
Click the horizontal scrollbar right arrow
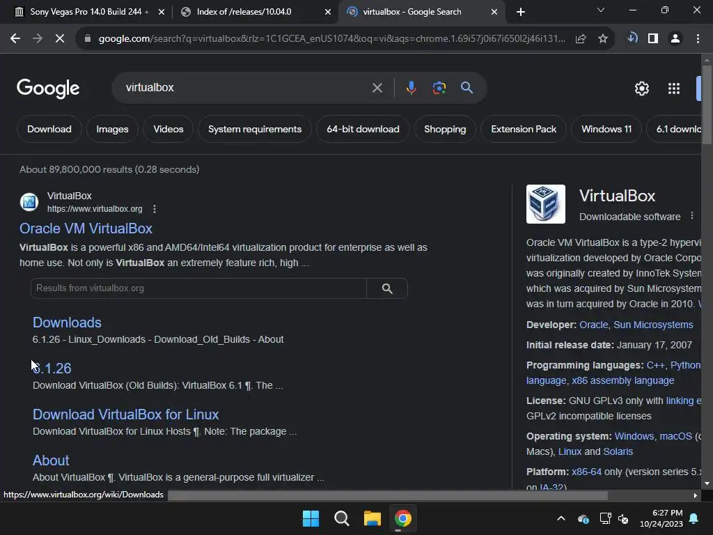click(x=695, y=496)
